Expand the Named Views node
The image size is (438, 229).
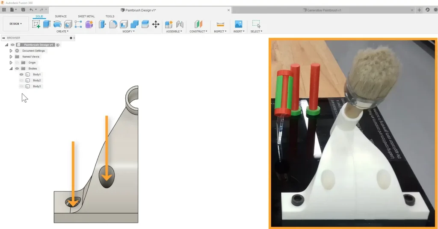11,57
